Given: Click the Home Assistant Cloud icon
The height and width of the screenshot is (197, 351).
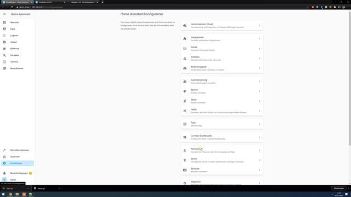Looking at the screenshot, I should (185, 26).
